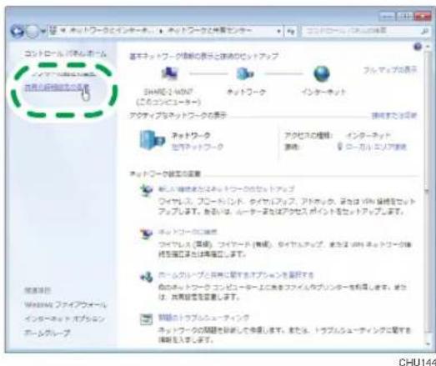Click the control panel icon at the address bar start
Screen dimensions: 436x366
[53, 31]
